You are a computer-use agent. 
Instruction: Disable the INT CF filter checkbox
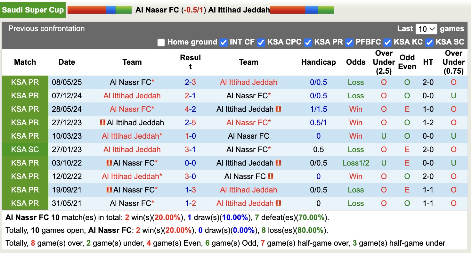223,42
